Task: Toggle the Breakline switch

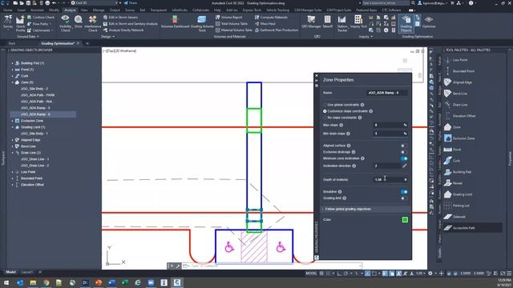Action: click(404, 192)
